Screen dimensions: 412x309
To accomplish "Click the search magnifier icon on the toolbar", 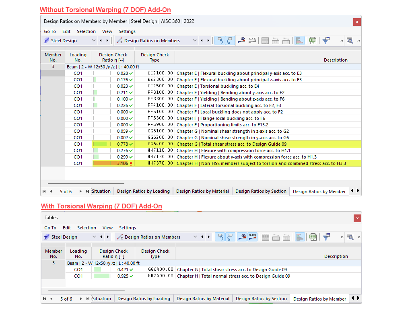I will pyautogui.click(x=350, y=40).
